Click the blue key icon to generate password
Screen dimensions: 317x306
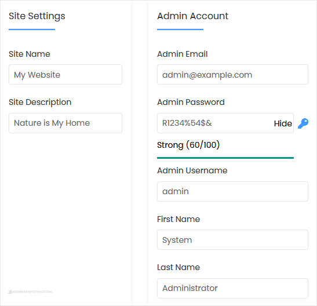[303, 123]
